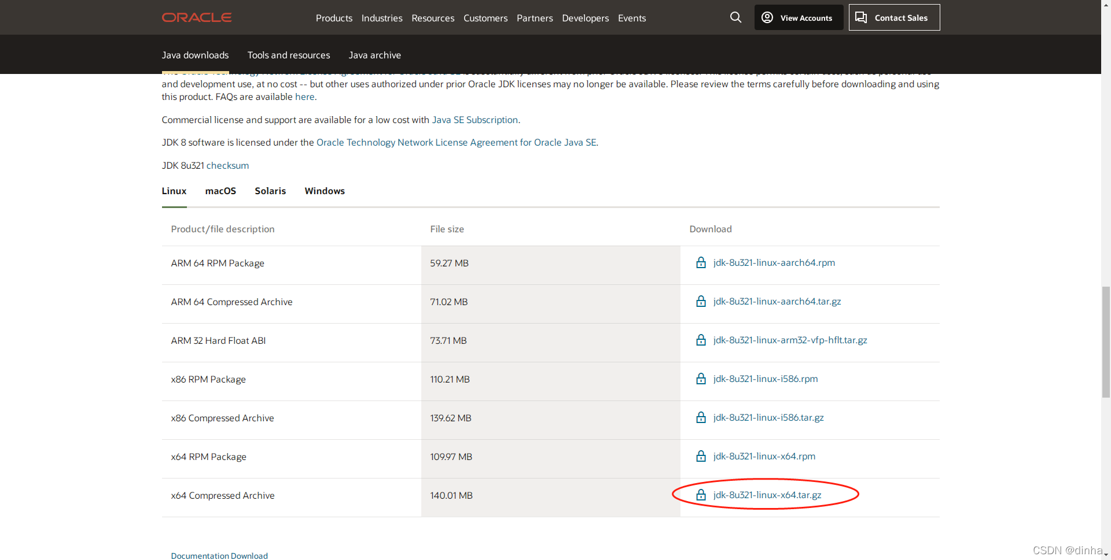Click 'x86 RPM Package' description

[x=208, y=379]
